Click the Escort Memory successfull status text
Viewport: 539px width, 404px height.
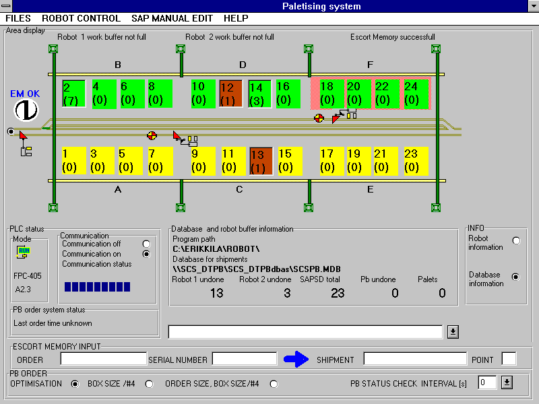[393, 37]
